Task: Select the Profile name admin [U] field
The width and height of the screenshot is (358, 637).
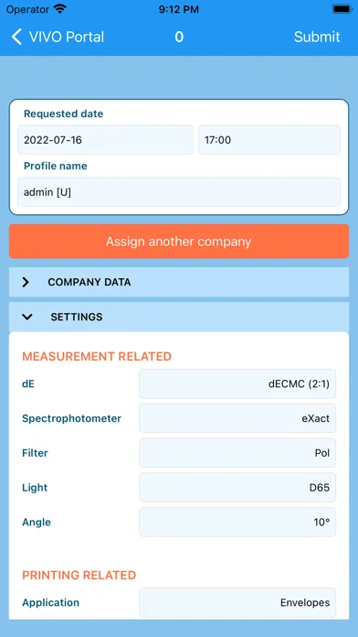Action: point(179,192)
